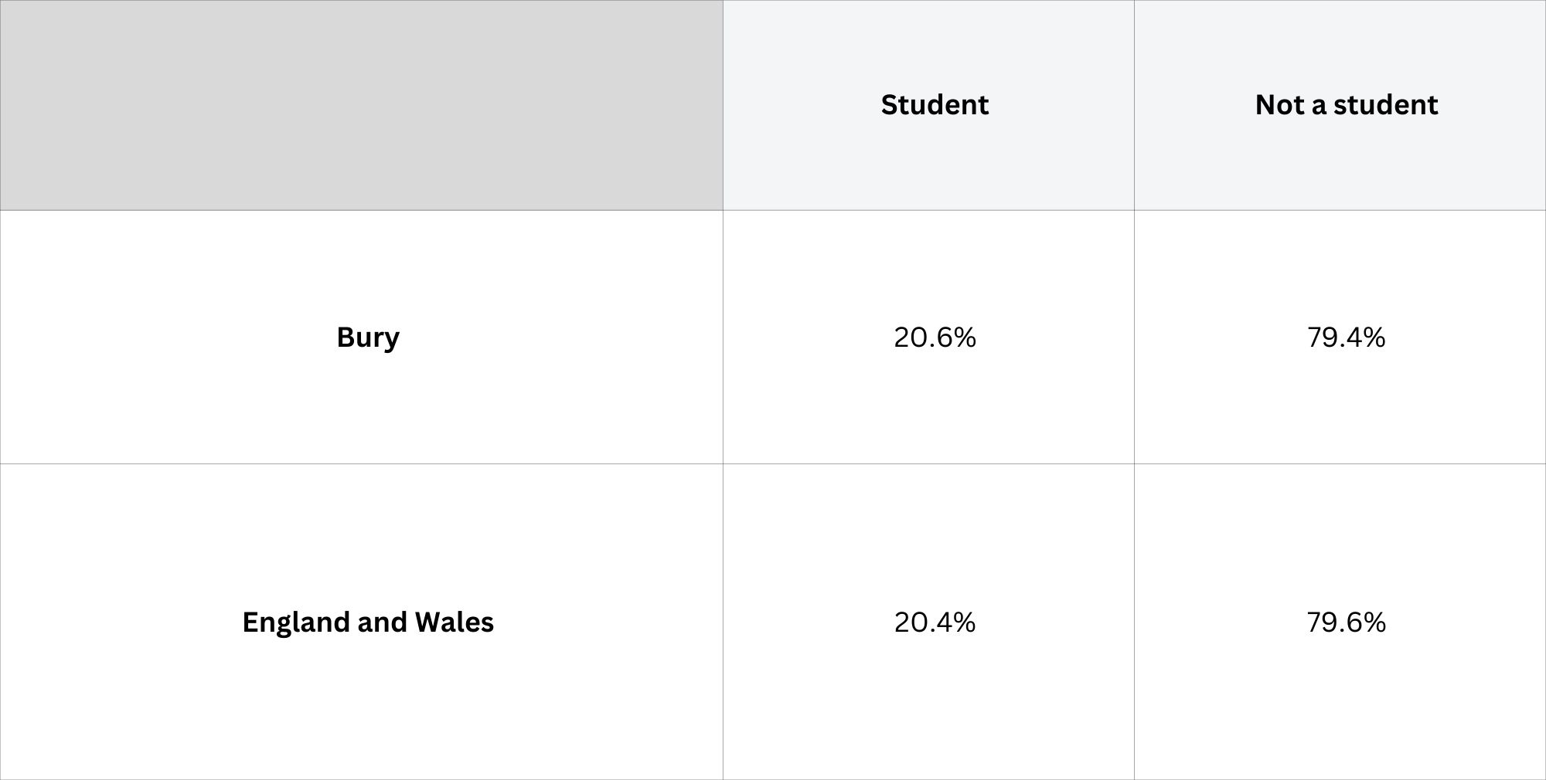Select the Bury row label

coord(368,337)
